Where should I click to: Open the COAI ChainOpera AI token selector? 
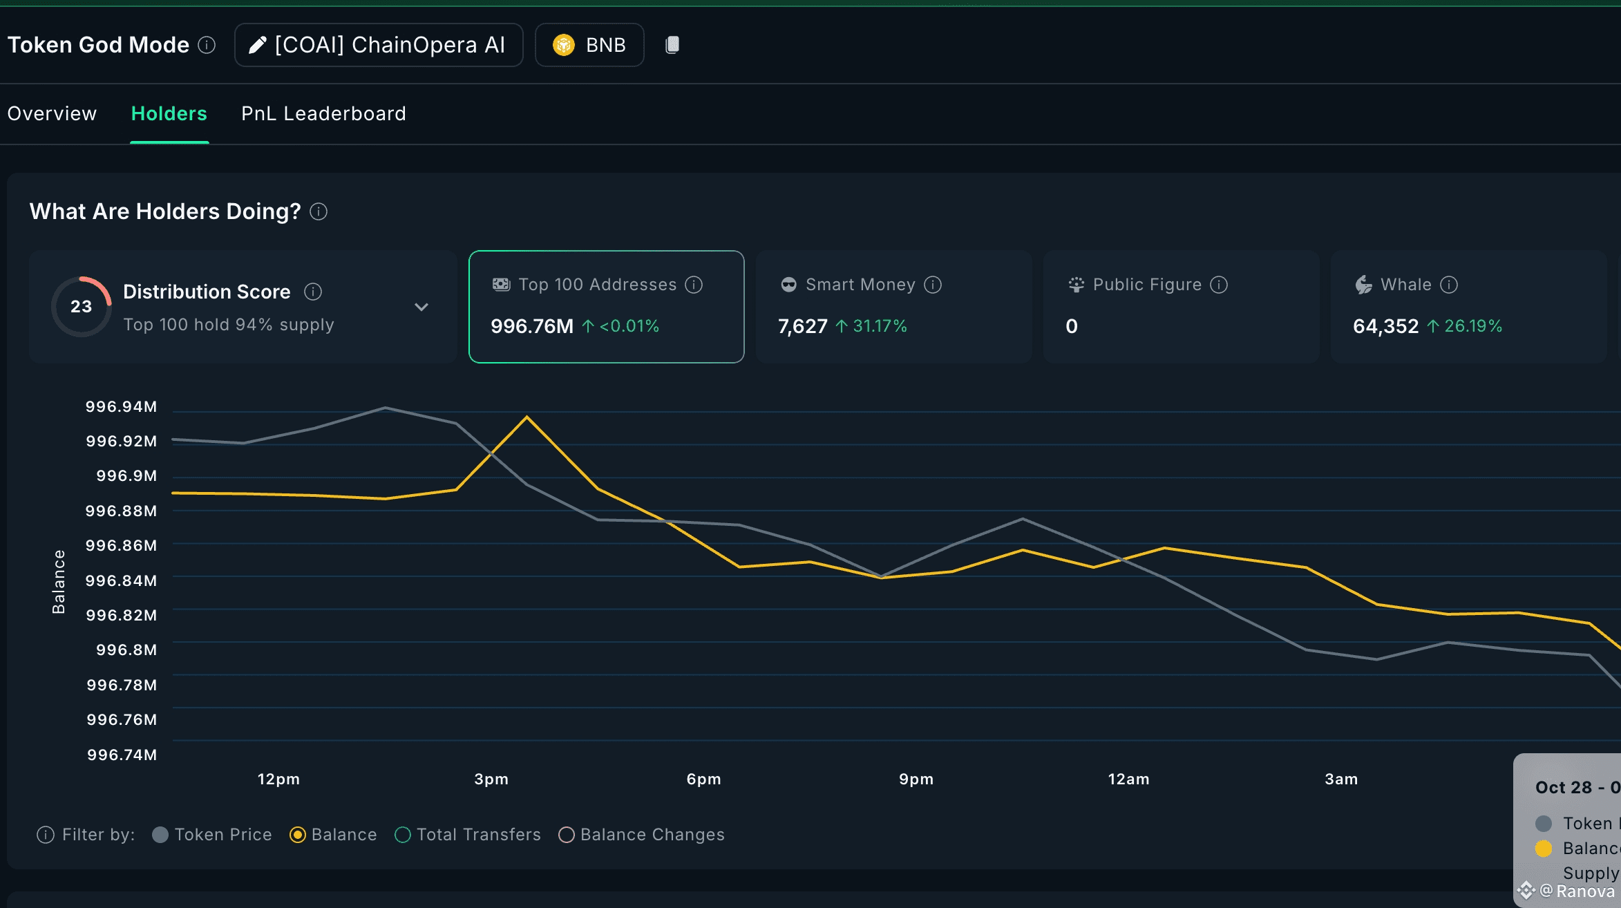(379, 45)
